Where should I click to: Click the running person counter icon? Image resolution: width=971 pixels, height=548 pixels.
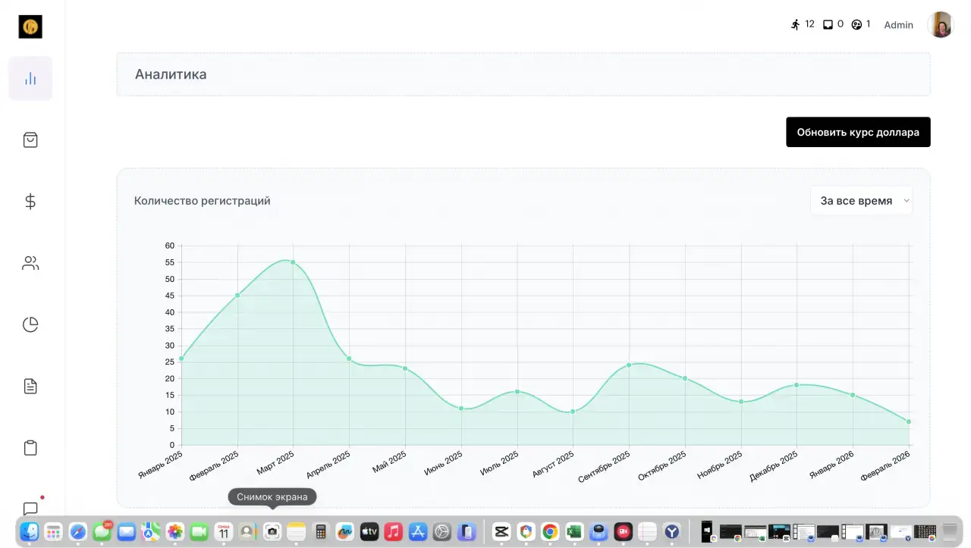tap(796, 24)
